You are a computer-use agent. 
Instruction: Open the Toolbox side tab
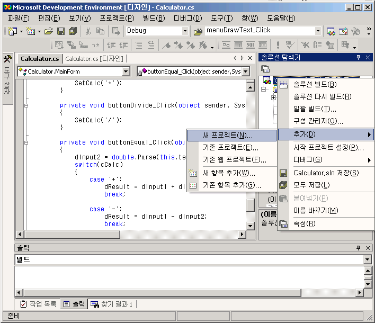[x=7, y=79]
